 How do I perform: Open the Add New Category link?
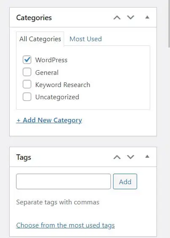point(49,120)
